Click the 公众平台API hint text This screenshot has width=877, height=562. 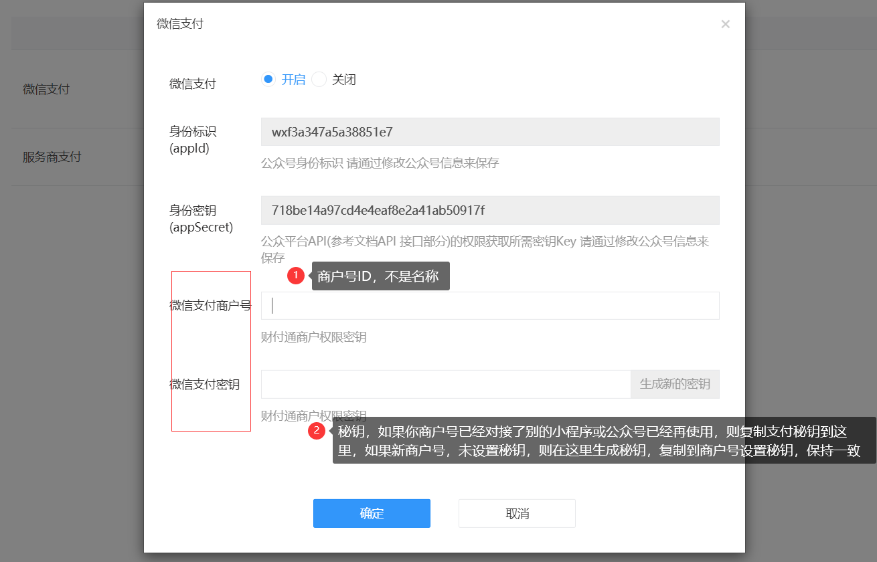(485, 250)
